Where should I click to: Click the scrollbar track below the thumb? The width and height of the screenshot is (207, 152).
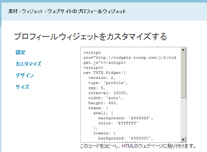(x=183, y=118)
